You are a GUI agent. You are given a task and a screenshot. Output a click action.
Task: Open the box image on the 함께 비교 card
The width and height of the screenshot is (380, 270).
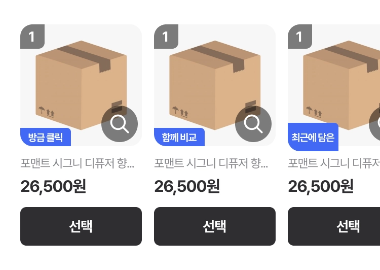coord(215,85)
